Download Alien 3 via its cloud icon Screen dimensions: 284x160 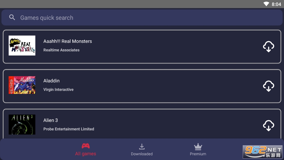pyautogui.click(x=268, y=125)
